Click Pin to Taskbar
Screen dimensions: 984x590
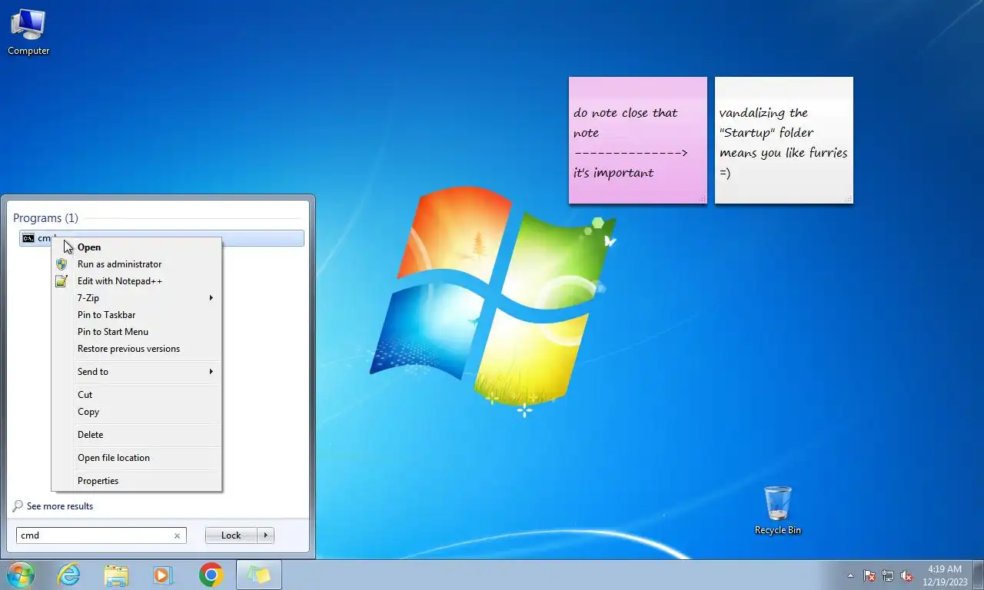point(136,315)
